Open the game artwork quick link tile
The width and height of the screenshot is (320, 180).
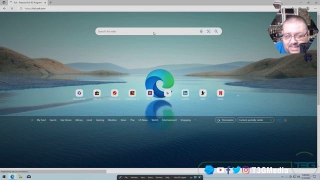click(x=132, y=93)
